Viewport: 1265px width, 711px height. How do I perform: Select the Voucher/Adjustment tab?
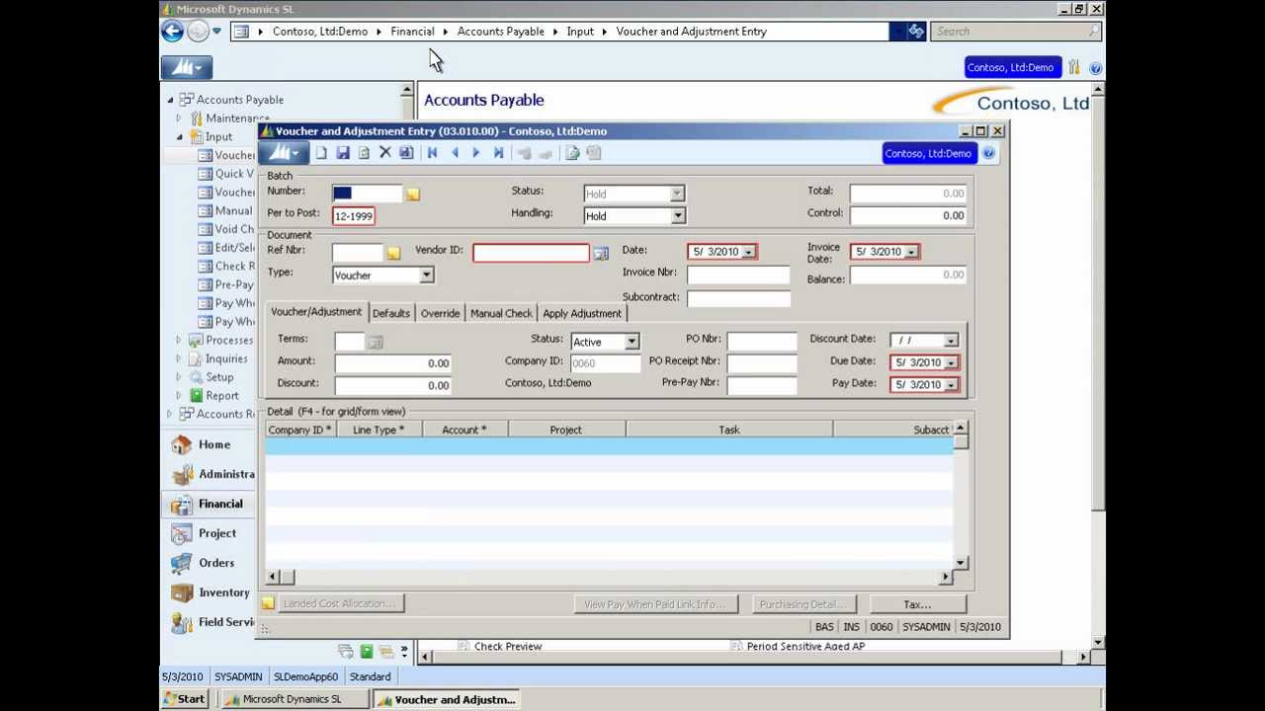tap(316, 312)
